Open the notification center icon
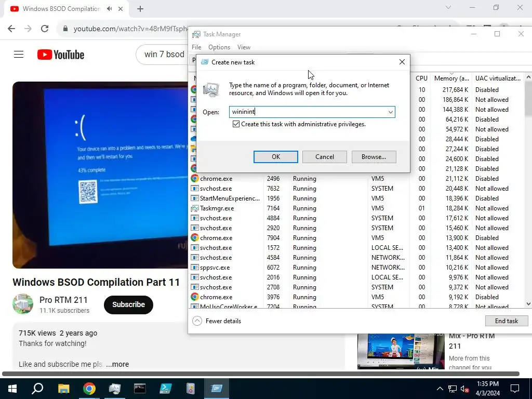This screenshot has width=532, height=399. pyautogui.click(x=515, y=389)
